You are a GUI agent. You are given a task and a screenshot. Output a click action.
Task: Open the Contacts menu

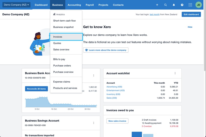pos(118,5)
